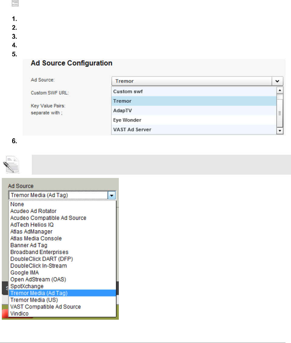Choose Atlas Media Console
Viewport: 291px width, 343px height.
point(62,239)
